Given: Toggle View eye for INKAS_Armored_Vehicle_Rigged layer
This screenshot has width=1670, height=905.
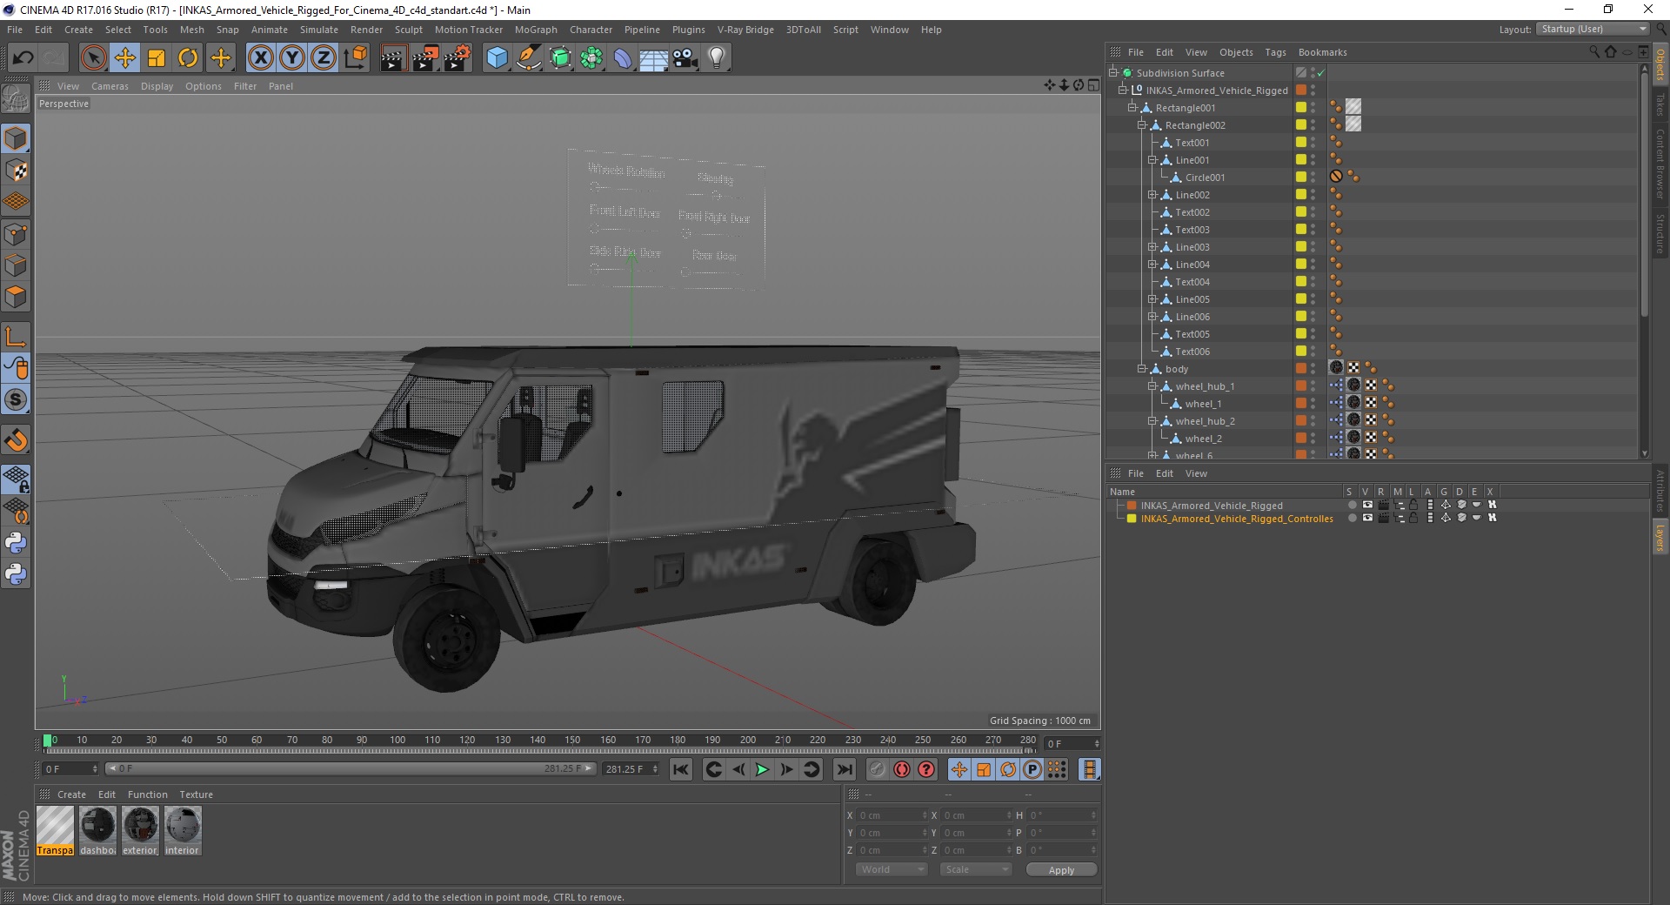Looking at the screenshot, I should pos(1367,505).
